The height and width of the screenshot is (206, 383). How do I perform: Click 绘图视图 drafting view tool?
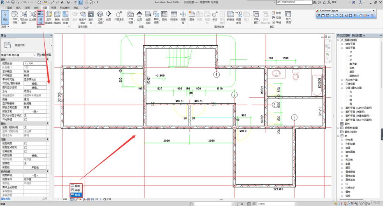pos(148,17)
